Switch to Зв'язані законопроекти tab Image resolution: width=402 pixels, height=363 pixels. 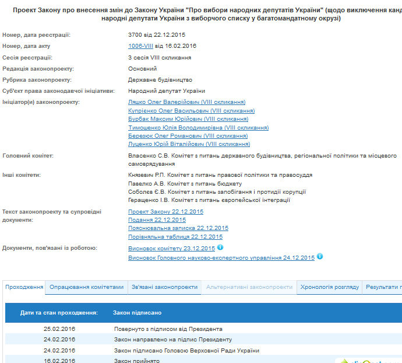tap(164, 287)
